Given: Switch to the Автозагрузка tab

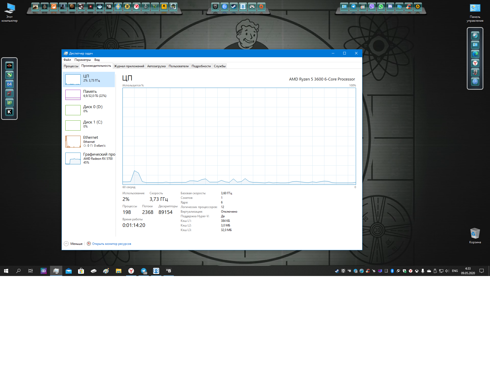Looking at the screenshot, I should [156, 66].
